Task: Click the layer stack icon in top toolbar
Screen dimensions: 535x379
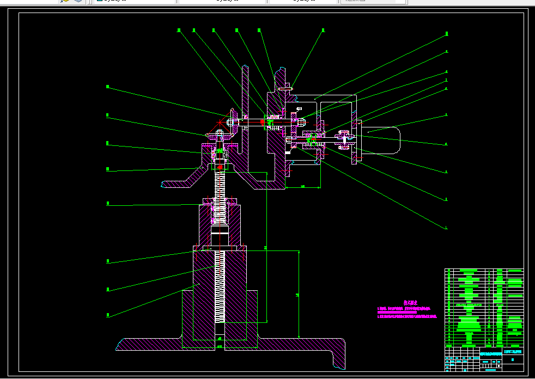Action: point(78,1)
